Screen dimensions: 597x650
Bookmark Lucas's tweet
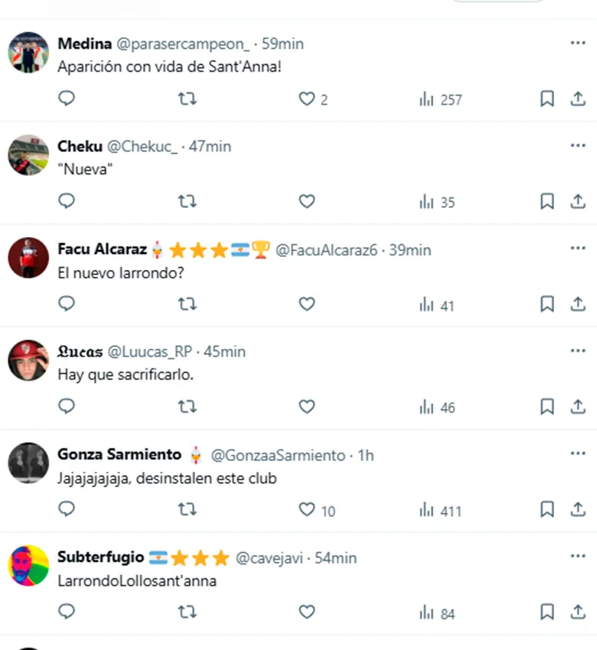tap(547, 406)
